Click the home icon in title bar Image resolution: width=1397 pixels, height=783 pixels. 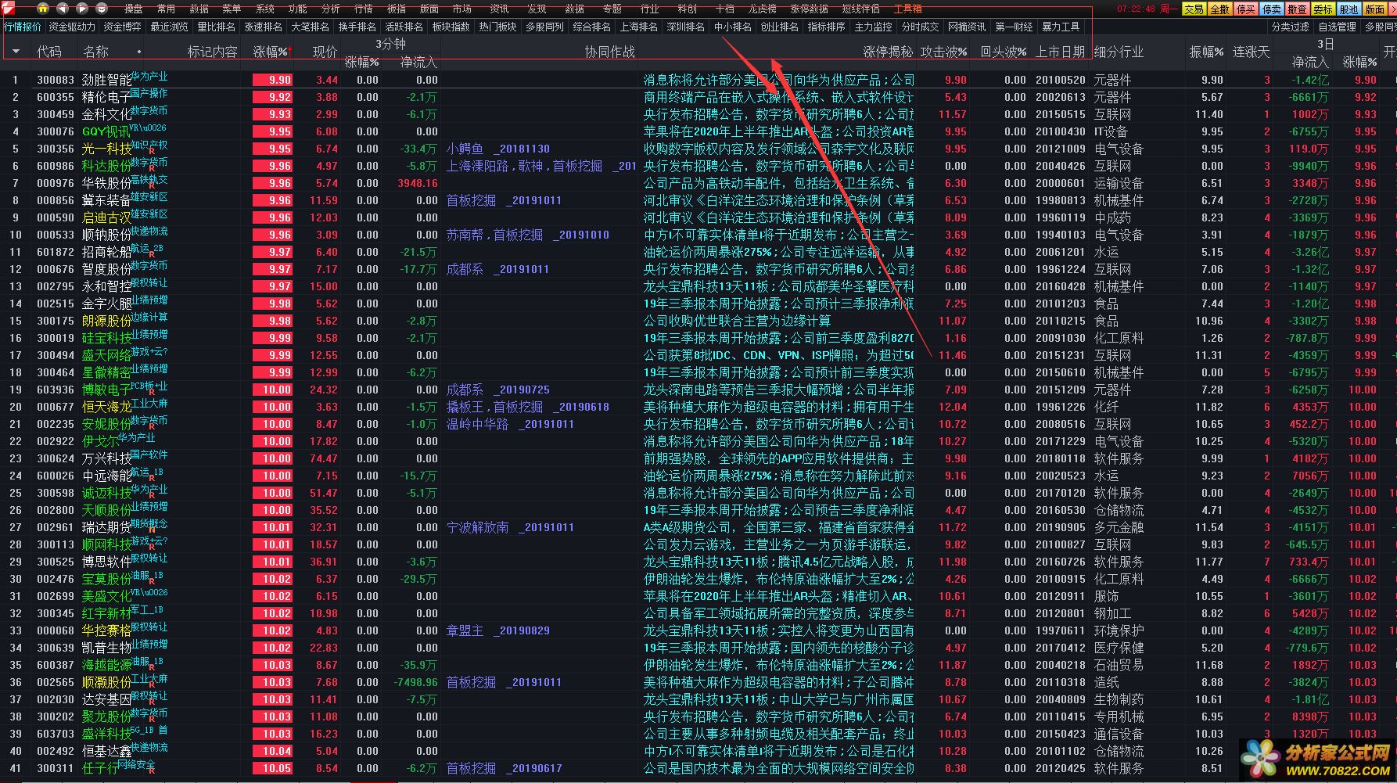(43, 9)
